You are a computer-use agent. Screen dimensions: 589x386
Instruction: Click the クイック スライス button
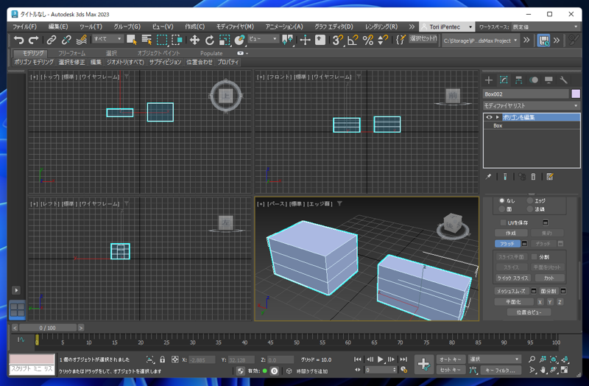click(512, 278)
